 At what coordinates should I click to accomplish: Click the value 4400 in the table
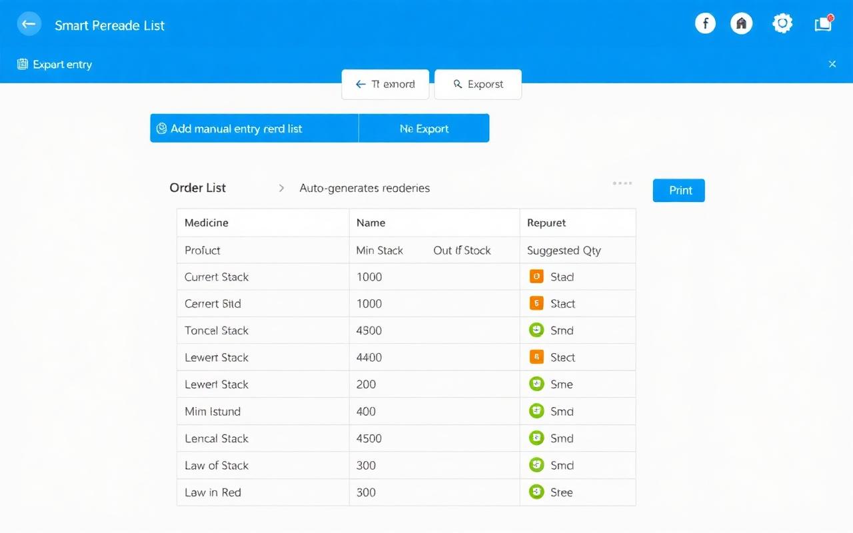click(x=369, y=358)
